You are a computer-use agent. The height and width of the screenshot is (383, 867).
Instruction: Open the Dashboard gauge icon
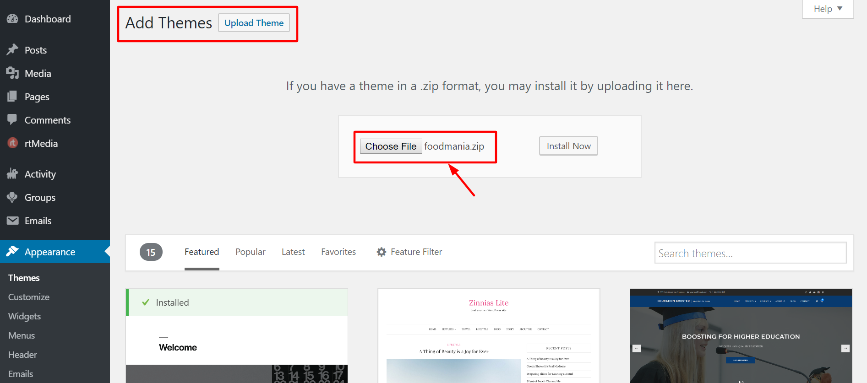[x=12, y=19]
